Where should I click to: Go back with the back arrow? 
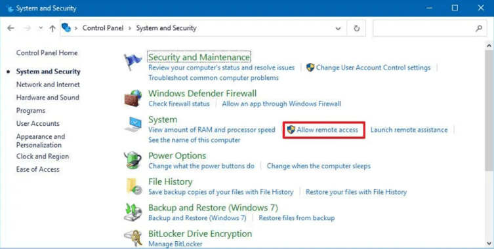[10, 28]
